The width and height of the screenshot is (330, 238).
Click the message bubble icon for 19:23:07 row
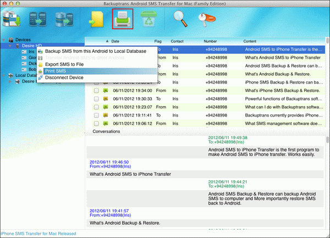click(106, 107)
